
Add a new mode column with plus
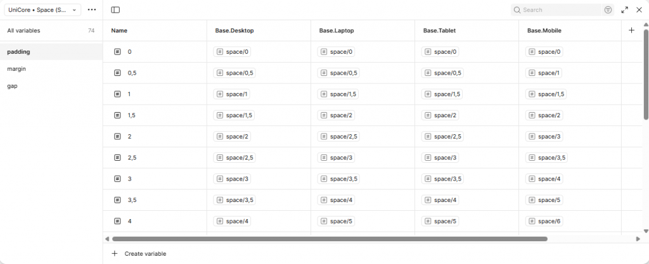tap(631, 30)
